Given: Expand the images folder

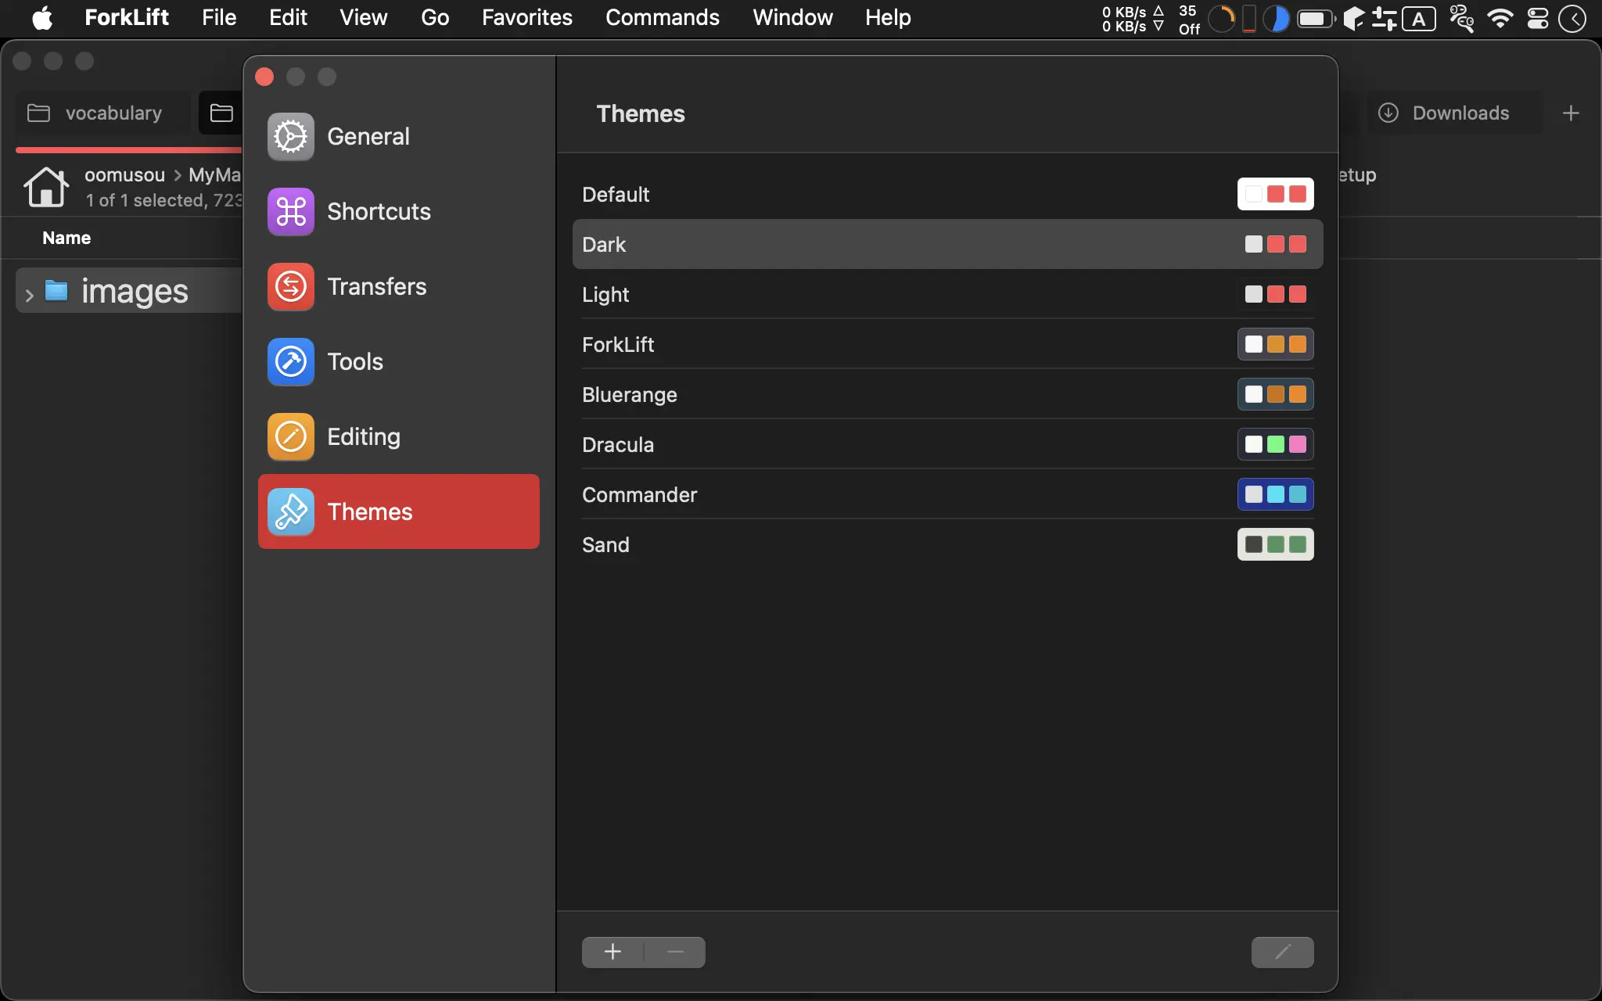Looking at the screenshot, I should 29,295.
